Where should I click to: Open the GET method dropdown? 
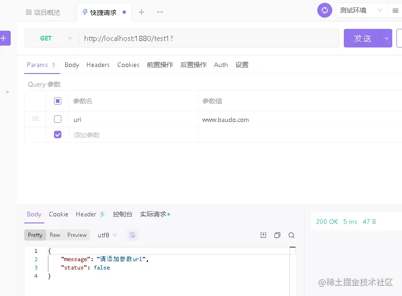[x=52, y=38]
